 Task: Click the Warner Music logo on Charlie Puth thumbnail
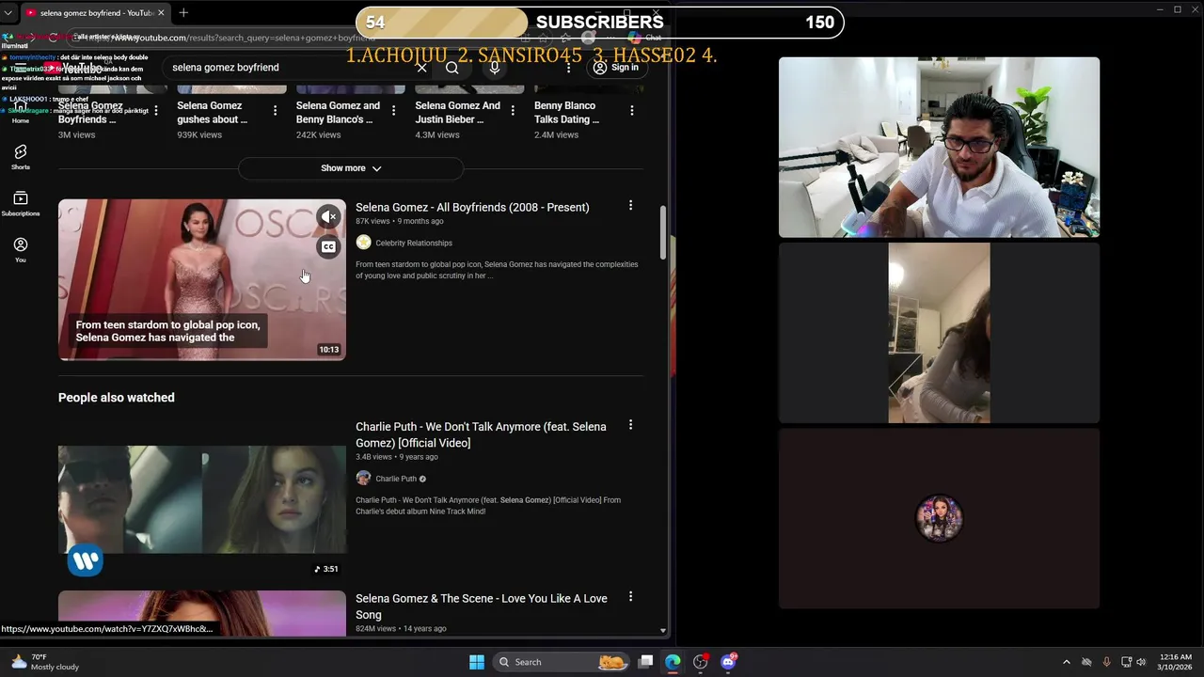point(86,561)
